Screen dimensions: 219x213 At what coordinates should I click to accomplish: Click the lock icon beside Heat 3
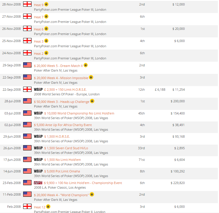46,41
